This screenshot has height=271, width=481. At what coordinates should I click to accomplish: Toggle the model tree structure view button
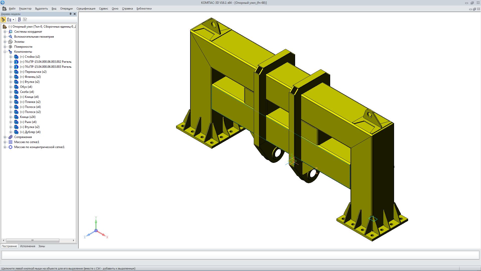click(x=3, y=20)
